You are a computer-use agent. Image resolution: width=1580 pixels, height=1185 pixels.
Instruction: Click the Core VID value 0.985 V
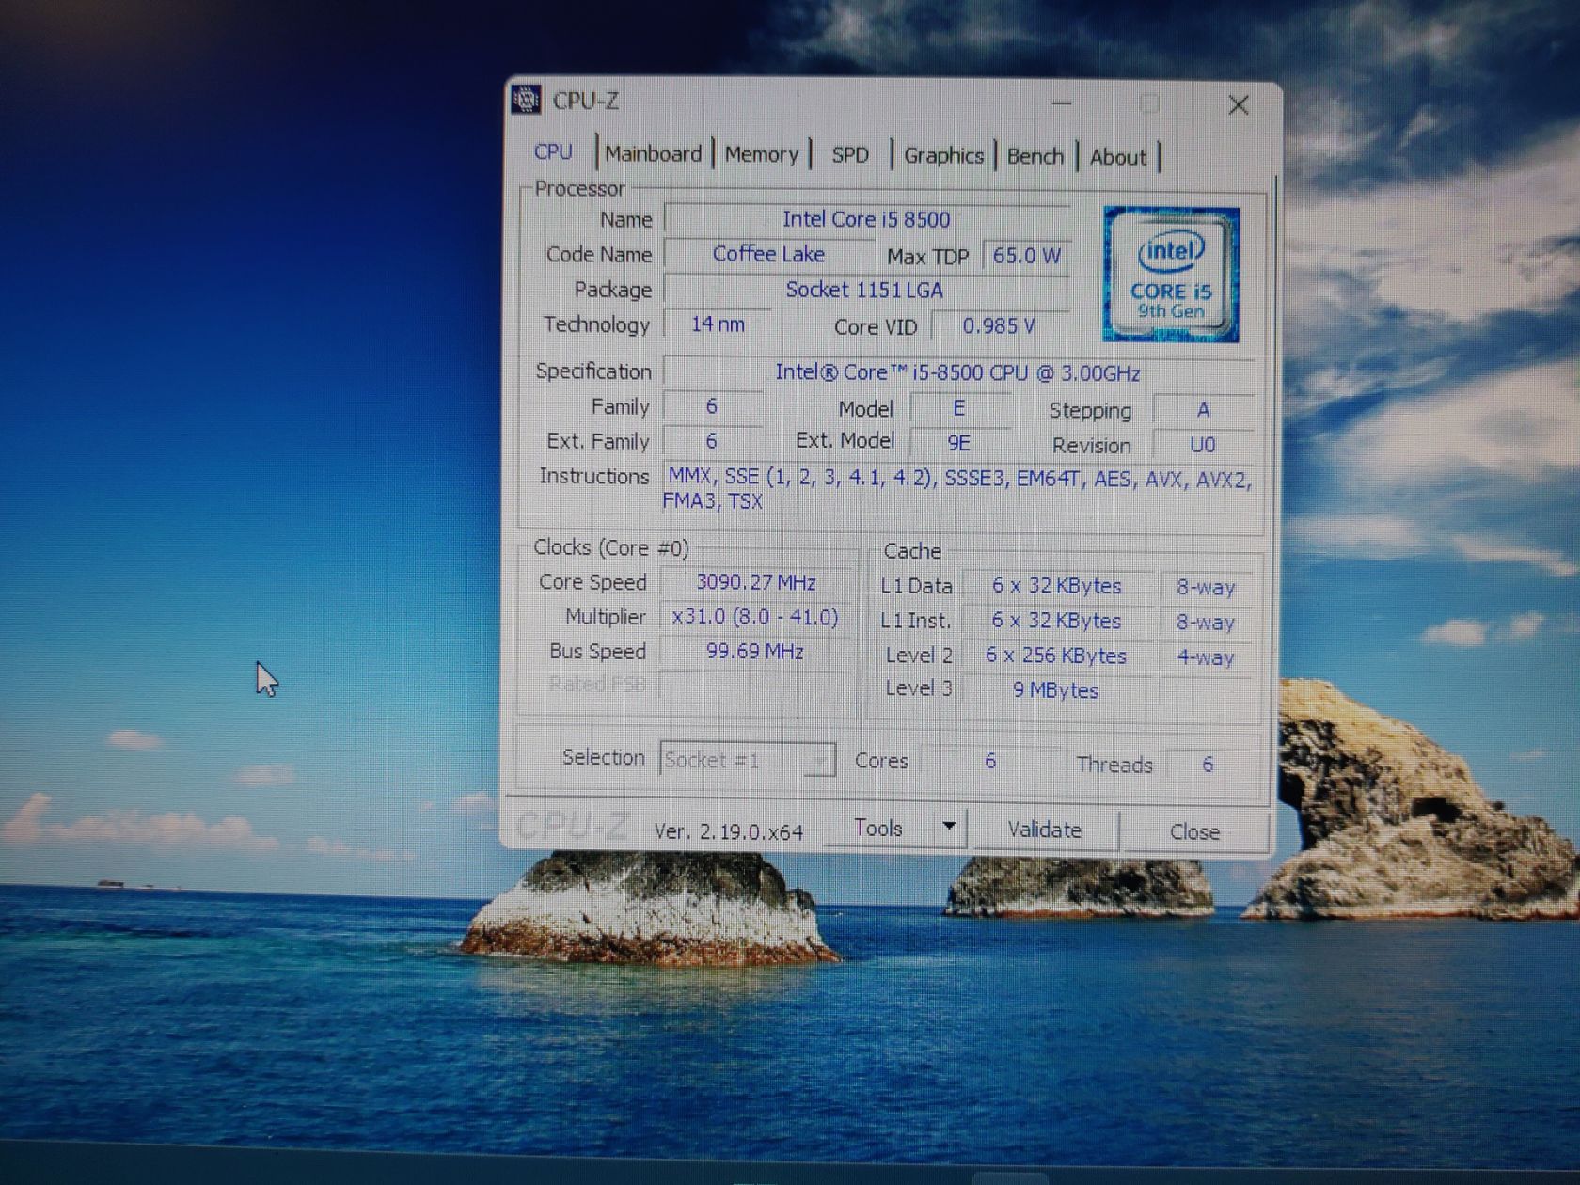tap(999, 326)
